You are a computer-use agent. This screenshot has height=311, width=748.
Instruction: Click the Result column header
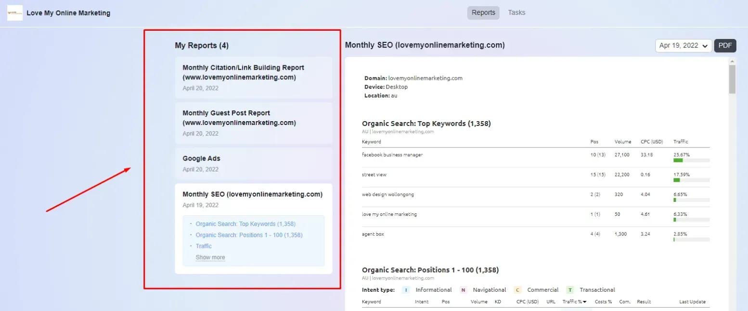tap(644, 302)
